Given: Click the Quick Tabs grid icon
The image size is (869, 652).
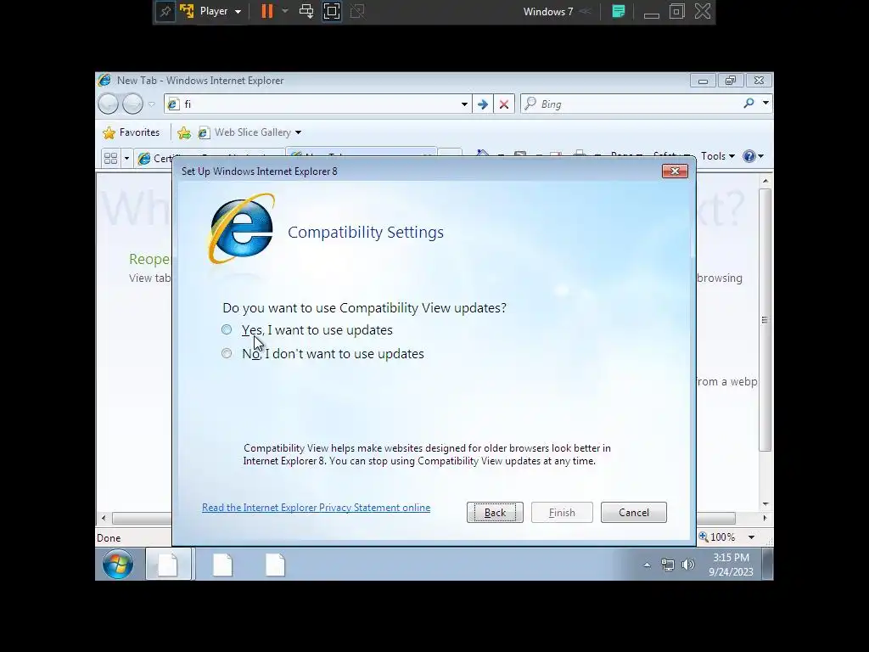Looking at the screenshot, I should point(111,159).
